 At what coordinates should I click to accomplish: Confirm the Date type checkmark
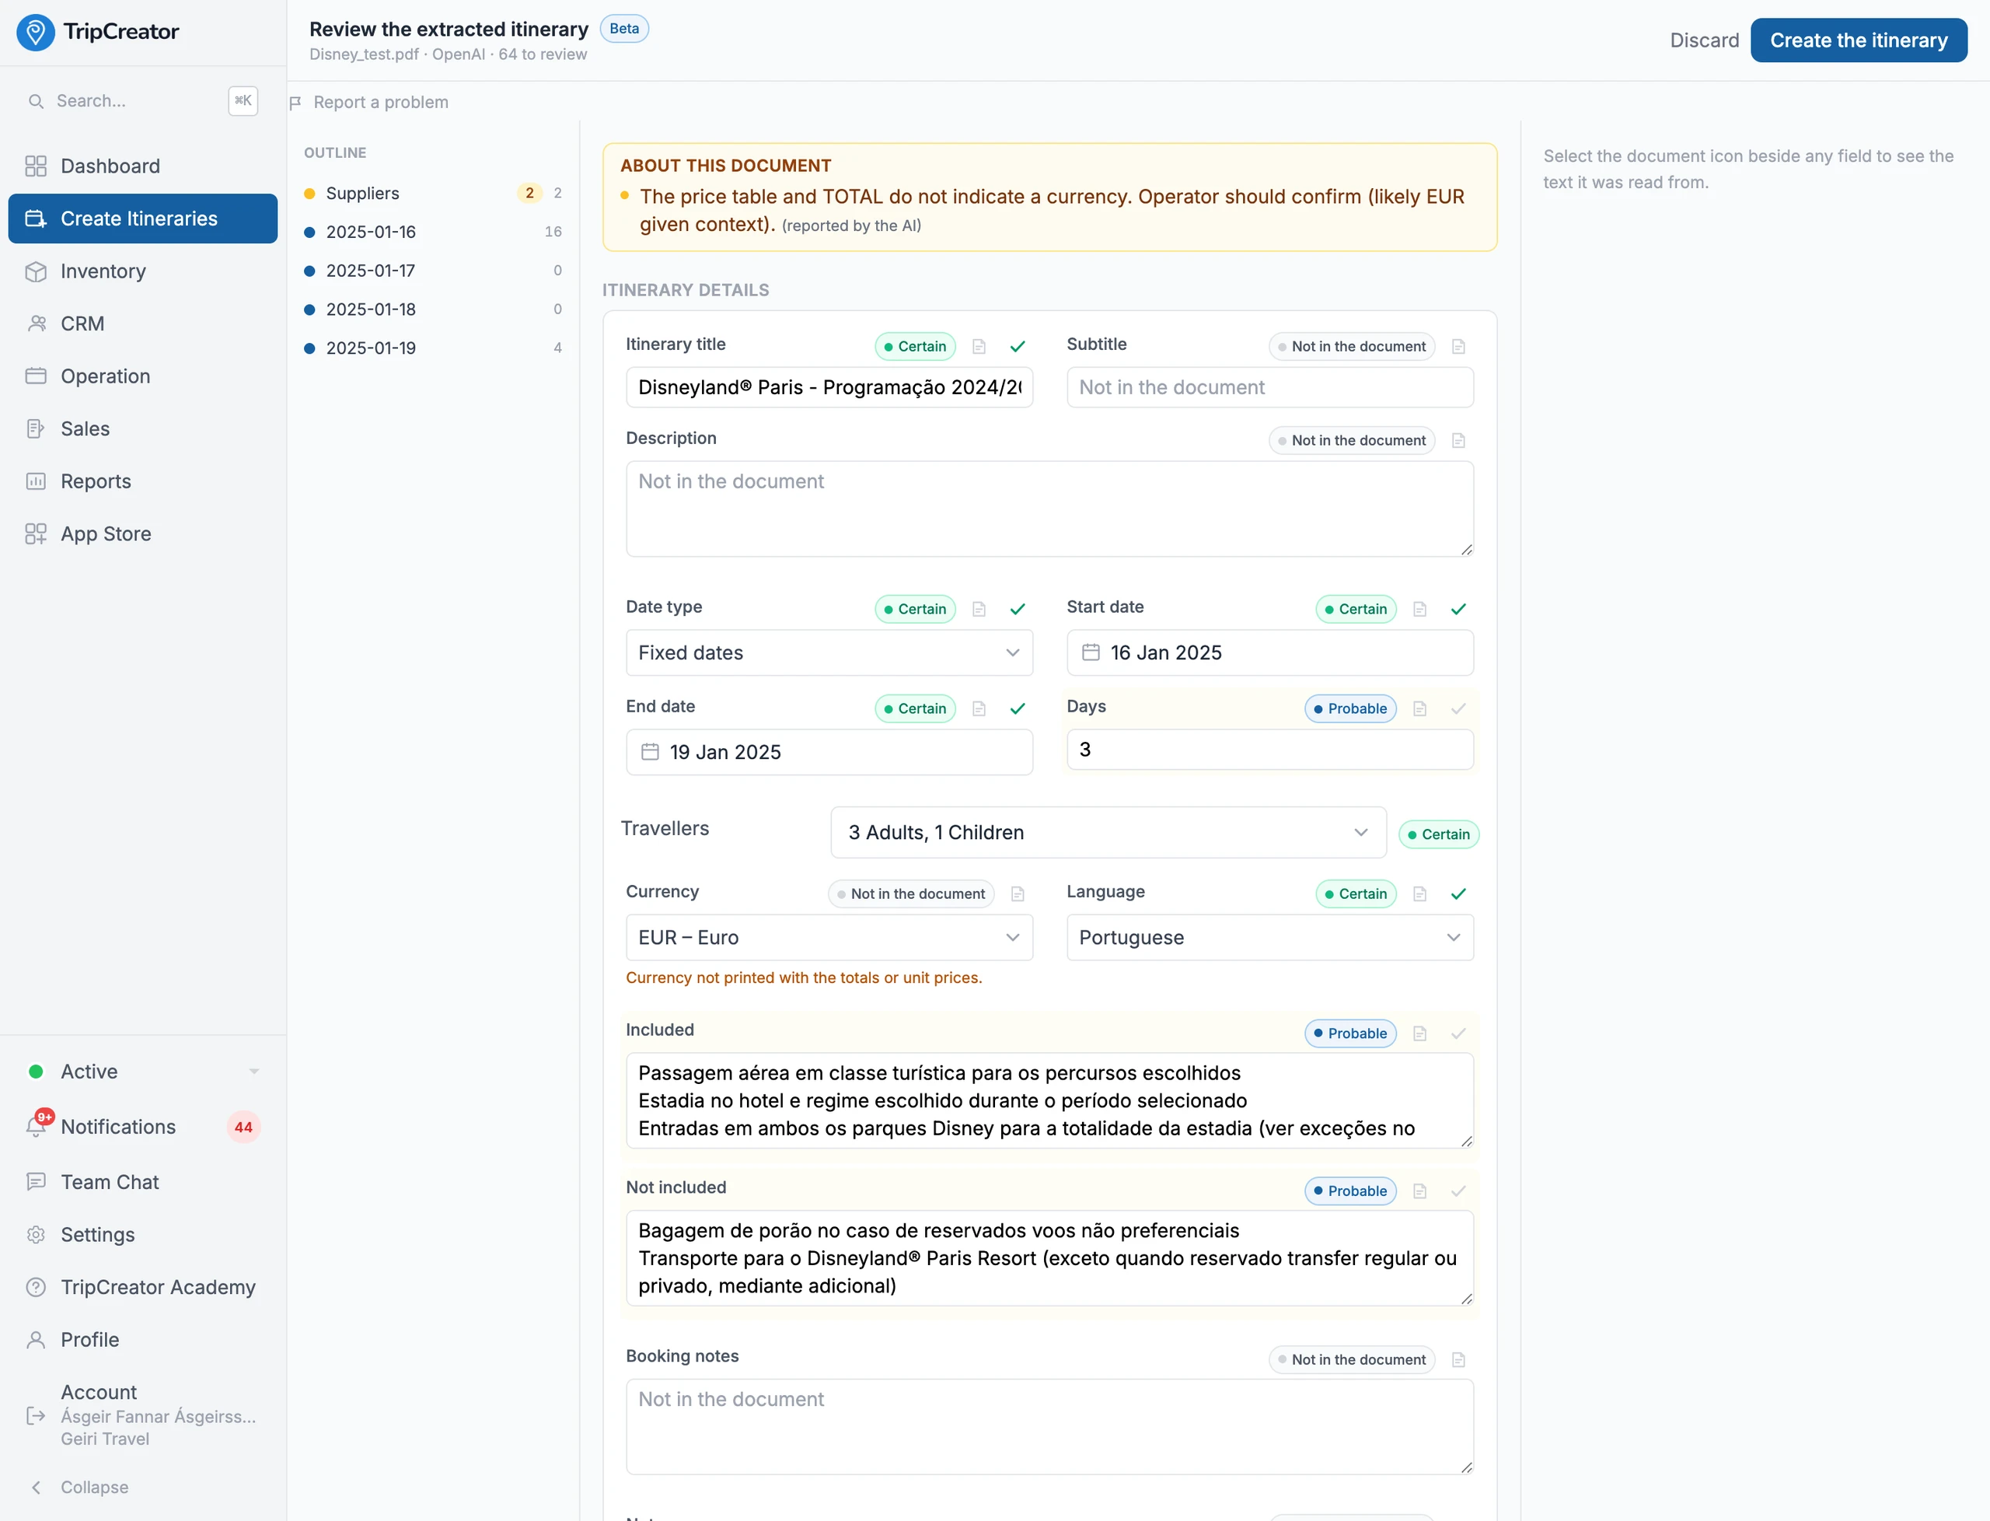pyautogui.click(x=1018, y=610)
